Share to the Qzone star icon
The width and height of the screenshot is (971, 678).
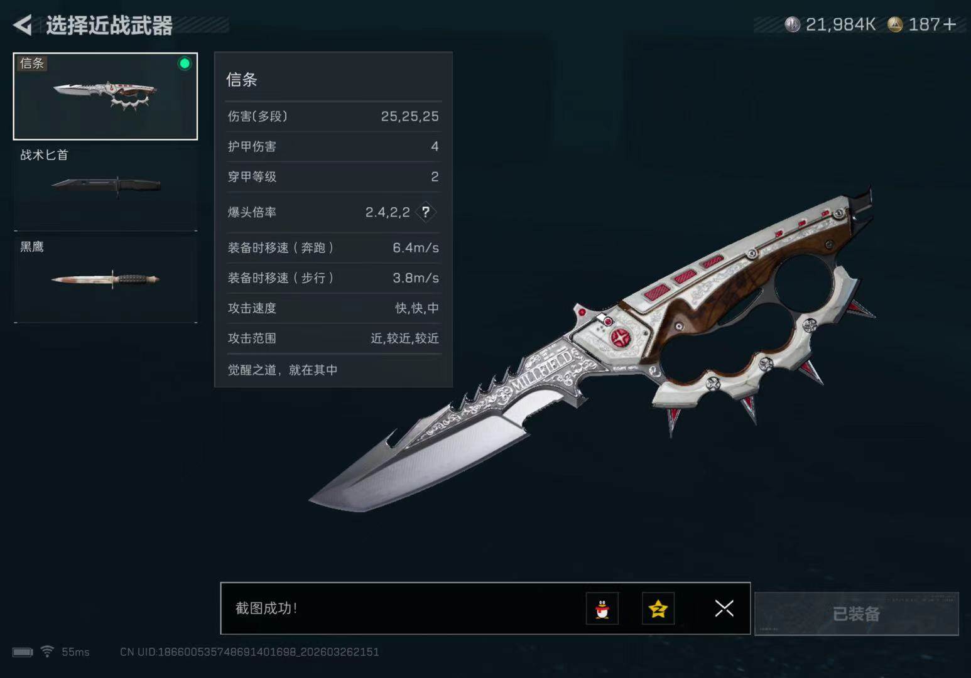(658, 608)
